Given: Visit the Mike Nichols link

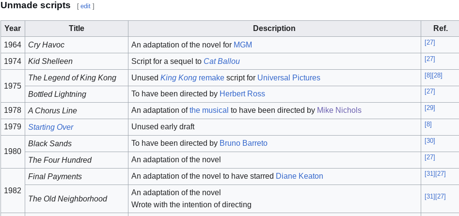Looking at the screenshot, I should click(339, 110).
